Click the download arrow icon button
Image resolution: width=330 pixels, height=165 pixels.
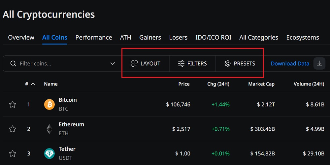tap(319, 63)
